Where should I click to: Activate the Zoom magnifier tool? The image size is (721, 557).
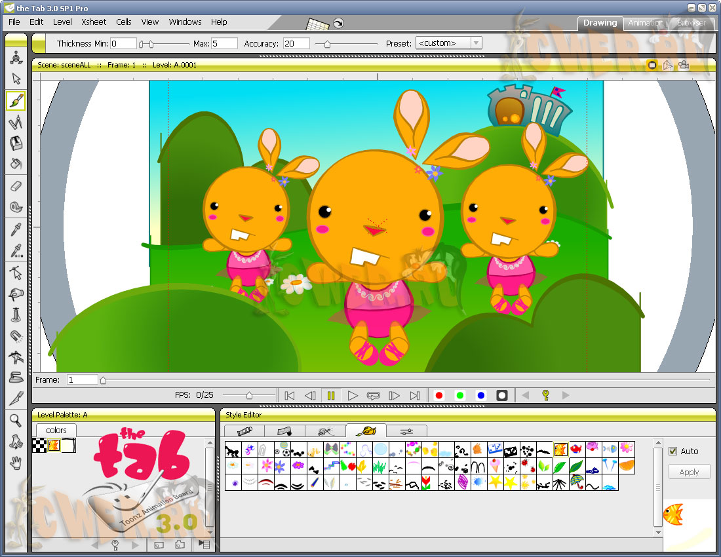pos(16,420)
